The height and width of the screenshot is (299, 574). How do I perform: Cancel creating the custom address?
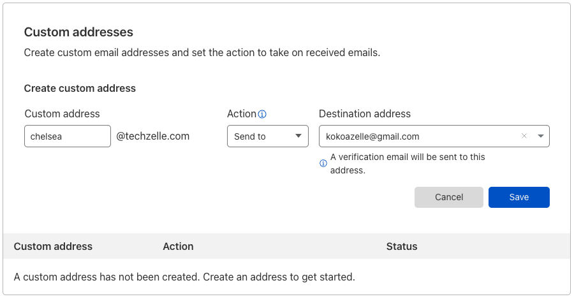click(449, 197)
